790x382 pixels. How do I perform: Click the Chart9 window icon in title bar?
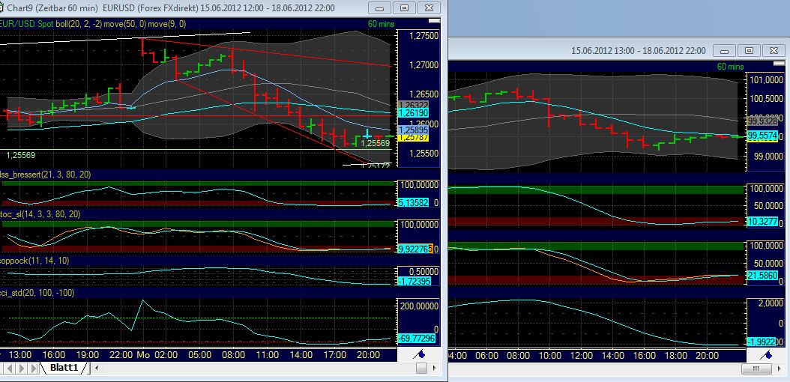[x=1, y=8]
